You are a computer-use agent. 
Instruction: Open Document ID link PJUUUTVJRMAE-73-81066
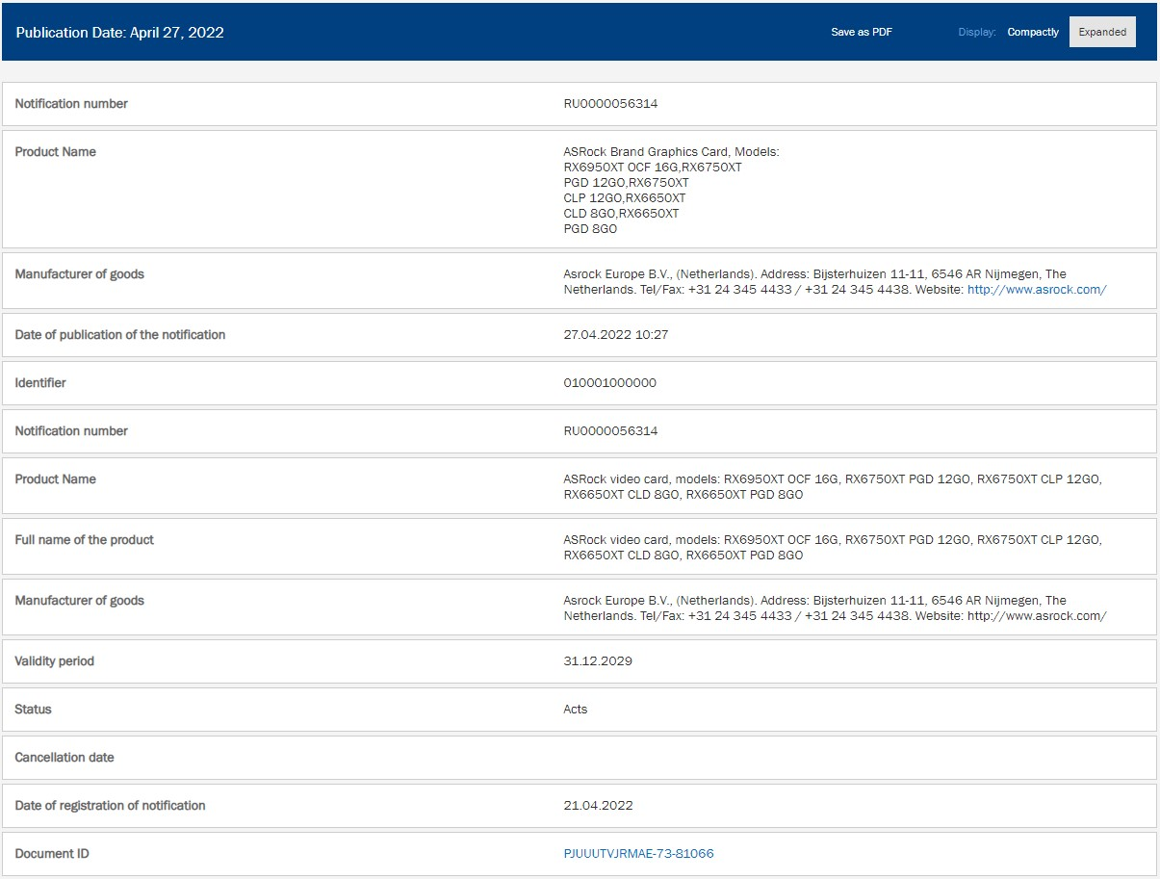(x=638, y=853)
